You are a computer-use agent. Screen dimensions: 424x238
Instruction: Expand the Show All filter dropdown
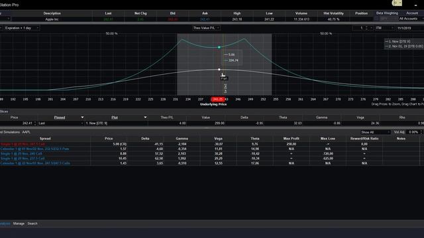(376, 132)
